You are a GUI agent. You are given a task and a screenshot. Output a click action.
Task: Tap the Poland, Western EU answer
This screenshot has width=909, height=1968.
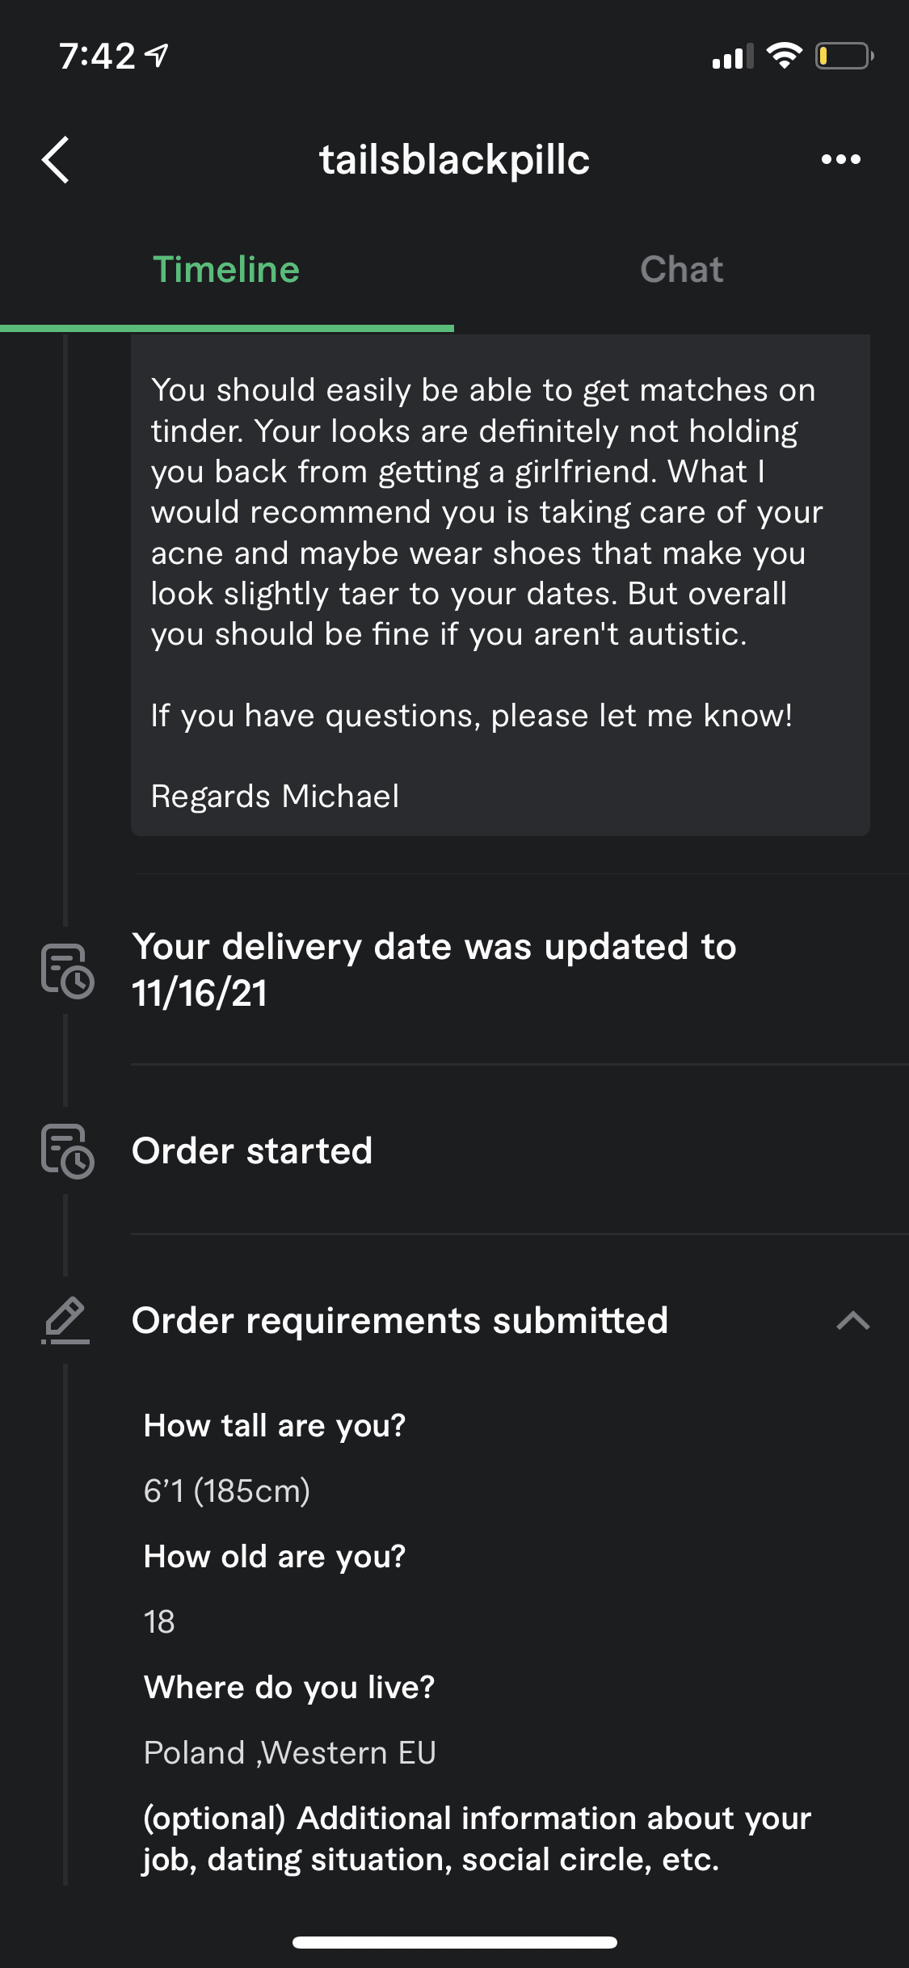pyautogui.click(x=289, y=1752)
